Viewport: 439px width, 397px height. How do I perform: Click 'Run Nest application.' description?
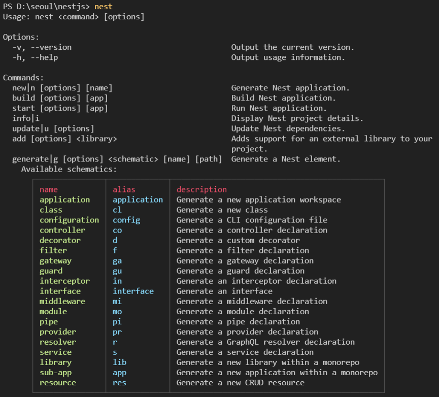(x=279, y=108)
